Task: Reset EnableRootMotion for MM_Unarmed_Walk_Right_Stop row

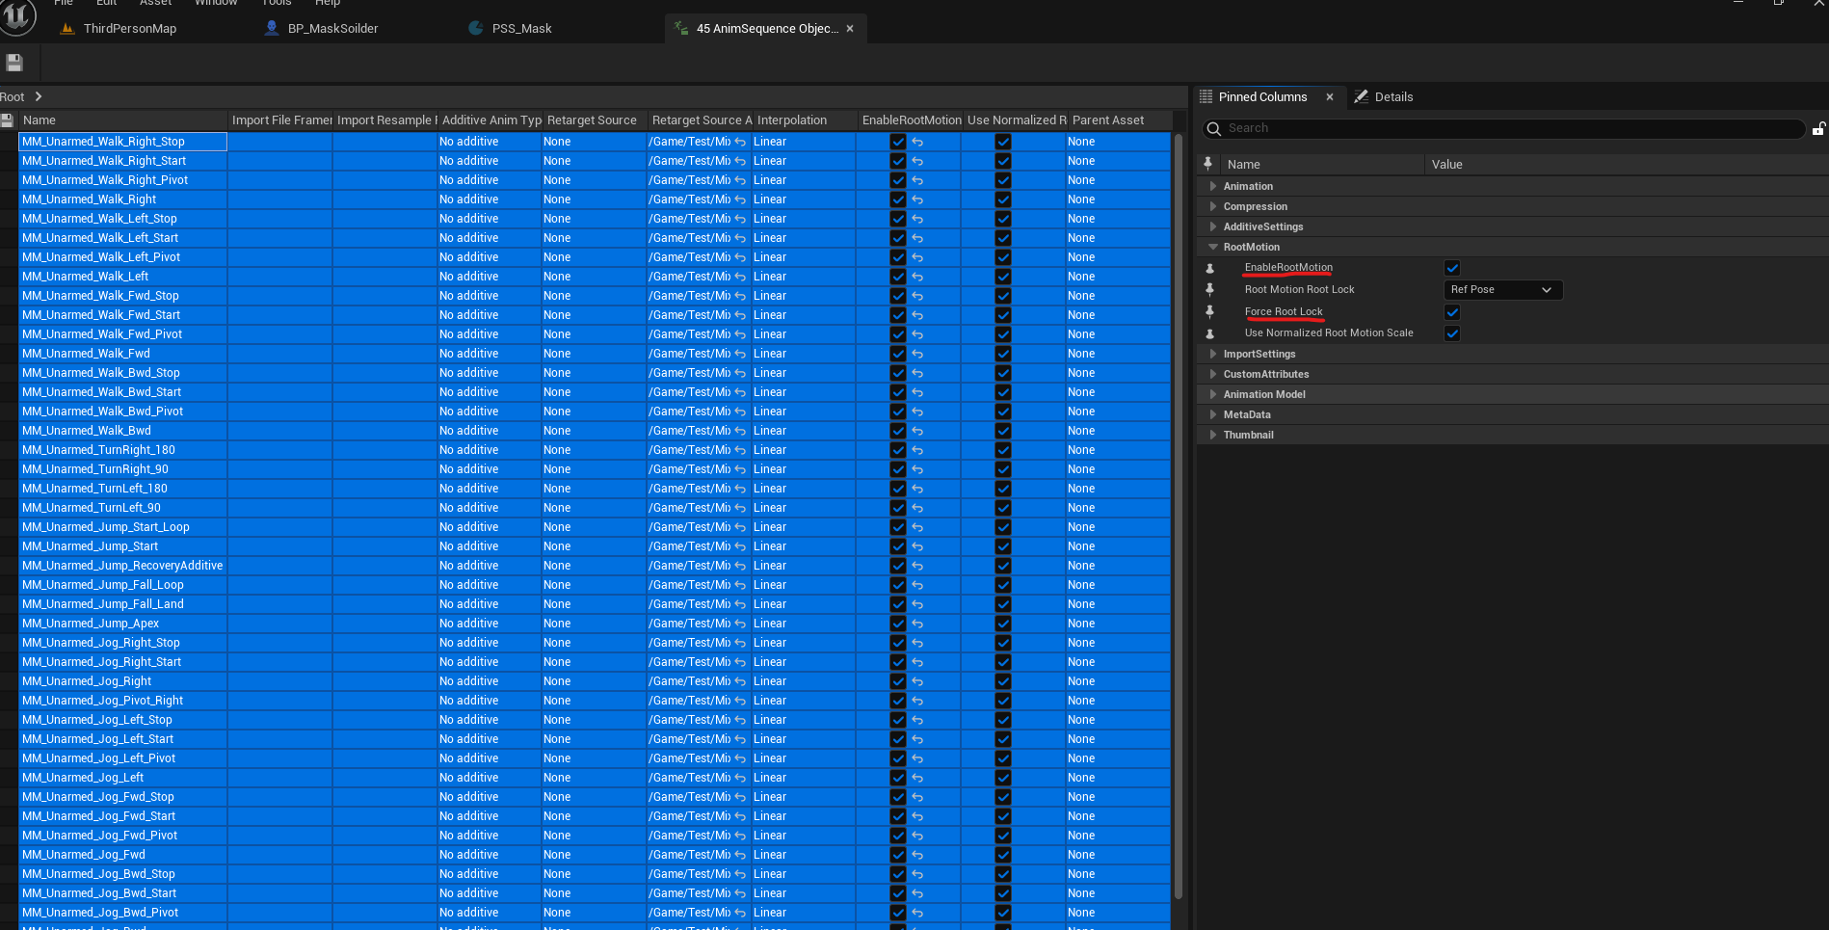Action: pos(917,142)
